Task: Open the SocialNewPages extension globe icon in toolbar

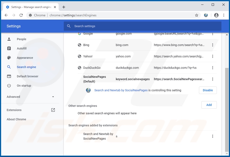Action: click(x=206, y=15)
